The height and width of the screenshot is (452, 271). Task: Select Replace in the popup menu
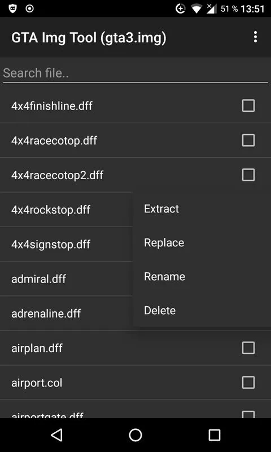202,243
